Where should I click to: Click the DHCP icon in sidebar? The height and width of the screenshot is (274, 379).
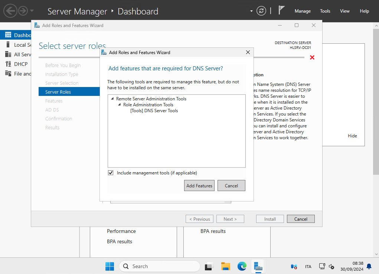coord(8,64)
